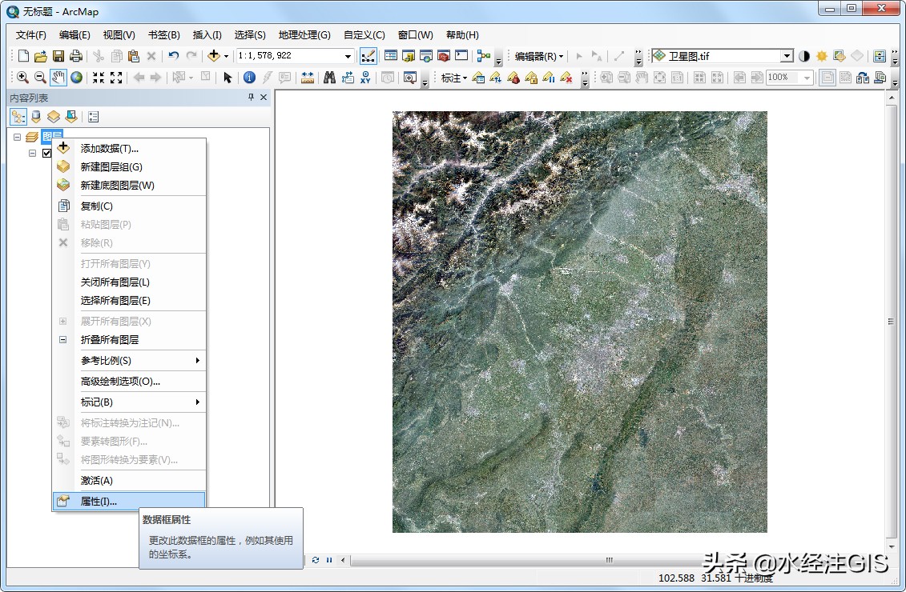The height and width of the screenshot is (592, 906).
Task: Expand the Add Data dropdown arrow
Action: tap(226, 56)
